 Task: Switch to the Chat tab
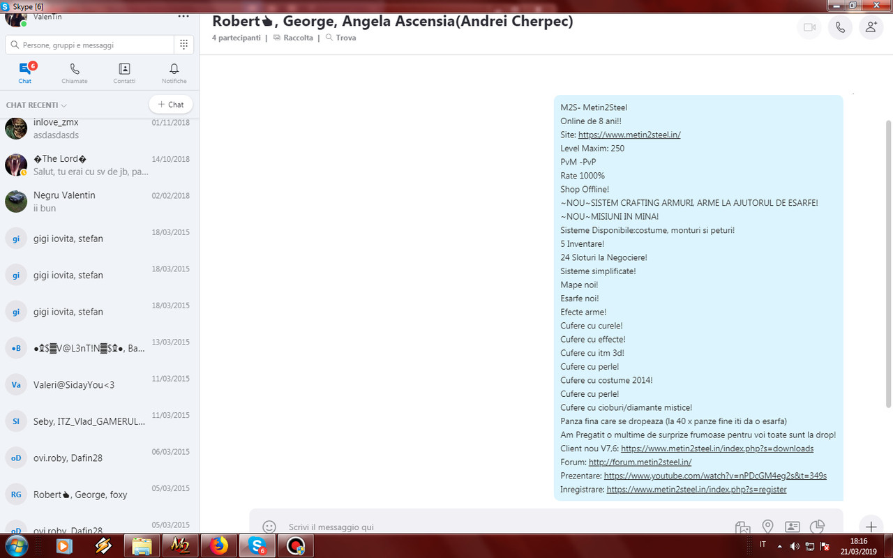[25, 73]
